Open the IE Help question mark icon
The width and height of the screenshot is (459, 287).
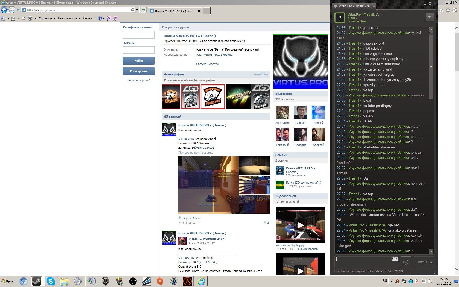[x=100, y=18]
